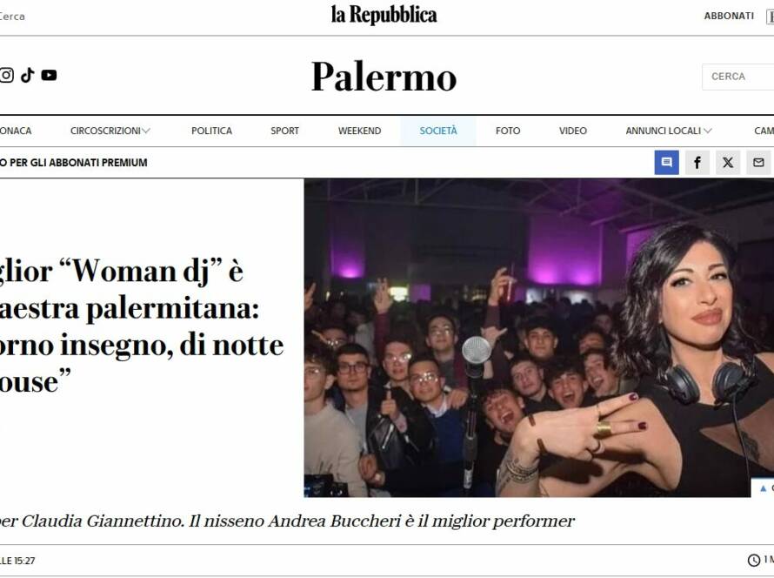Click the Palermo edition heading

[x=384, y=77]
